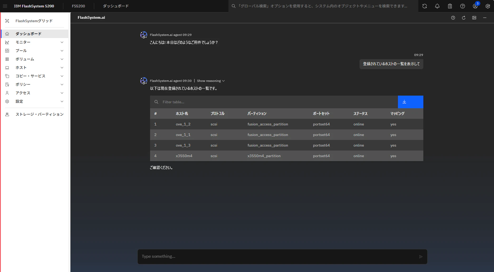Click the x3550m4_partition cell
Image resolution: width=494 pixels, height=272 pixels.
point(264,156)
